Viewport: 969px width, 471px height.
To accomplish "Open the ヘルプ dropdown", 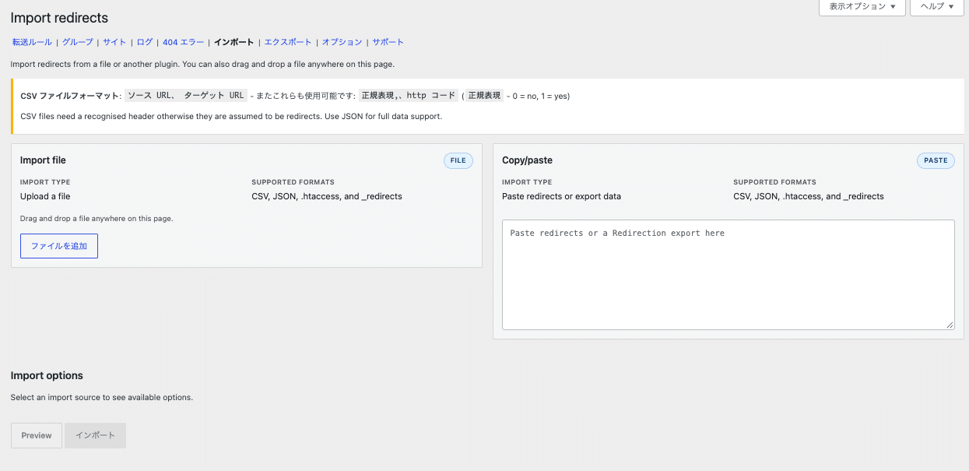I will pos(936,7).
